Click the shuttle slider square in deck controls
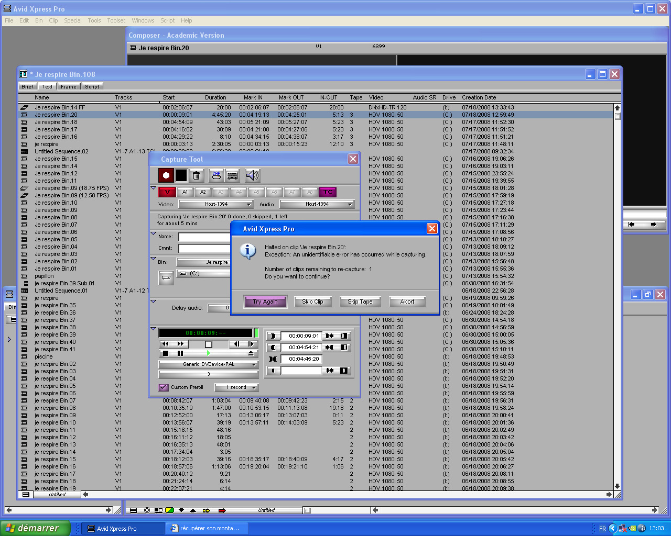 click(x=208, y=344)
